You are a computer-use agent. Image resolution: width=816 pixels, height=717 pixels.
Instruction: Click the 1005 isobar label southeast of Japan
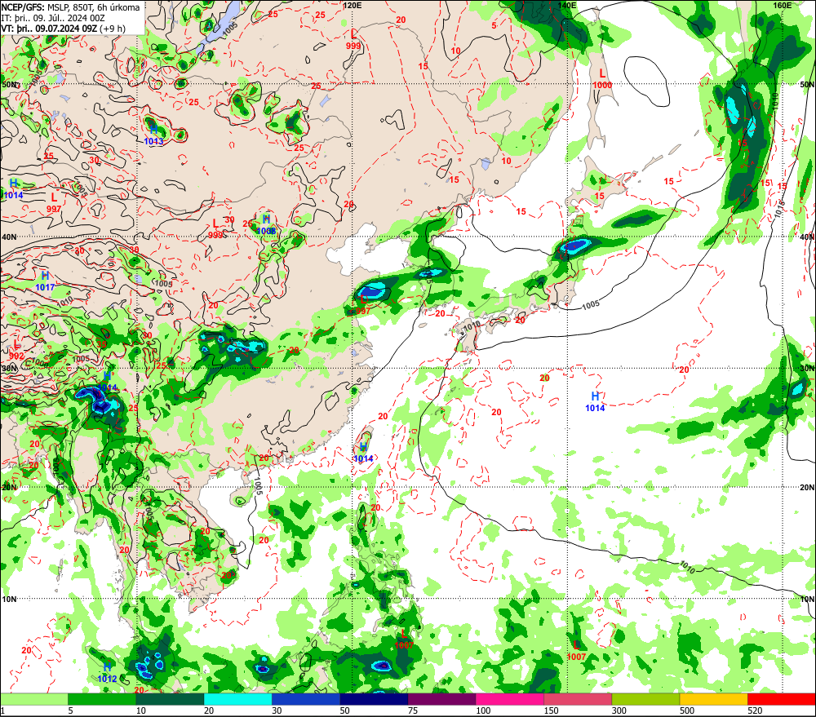[591, 305]
